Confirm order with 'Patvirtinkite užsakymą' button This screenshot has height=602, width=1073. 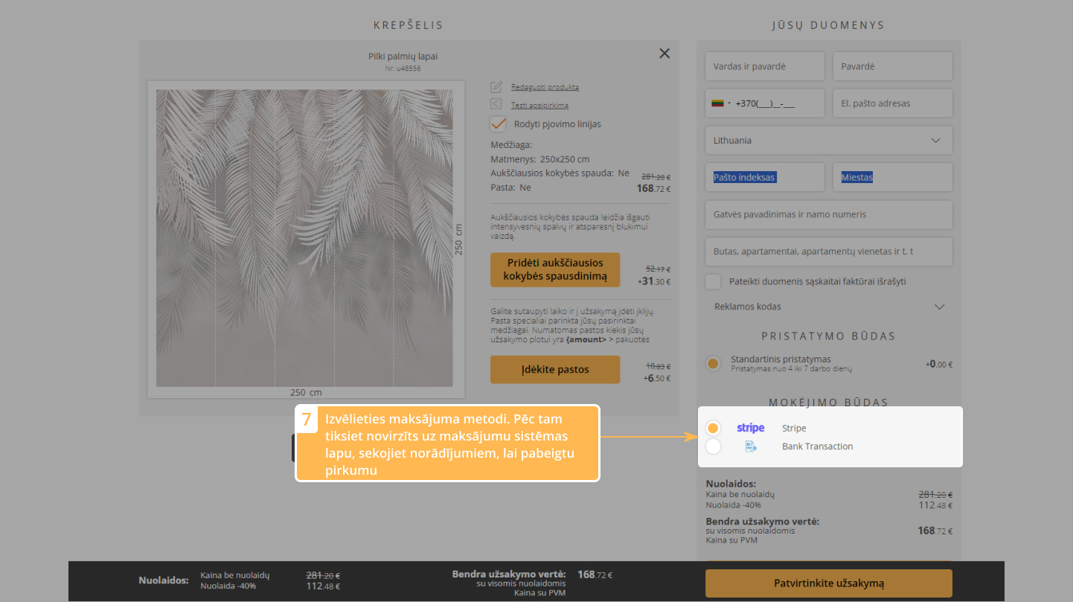pos(828,583)
